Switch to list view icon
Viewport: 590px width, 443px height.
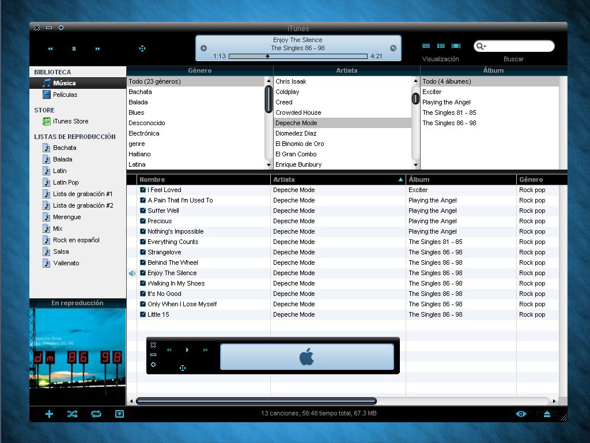pos(426,46)
